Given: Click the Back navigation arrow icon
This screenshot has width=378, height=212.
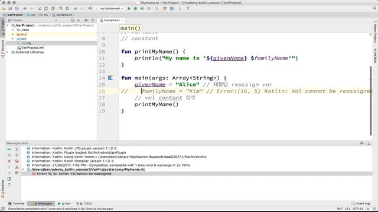Looking at the screenshot, I should click(76, 8).
